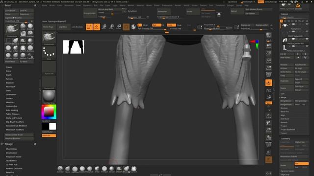Screen dimensions: 314x176
Task: Select the black main color swatch
Action: pos(45,126)
